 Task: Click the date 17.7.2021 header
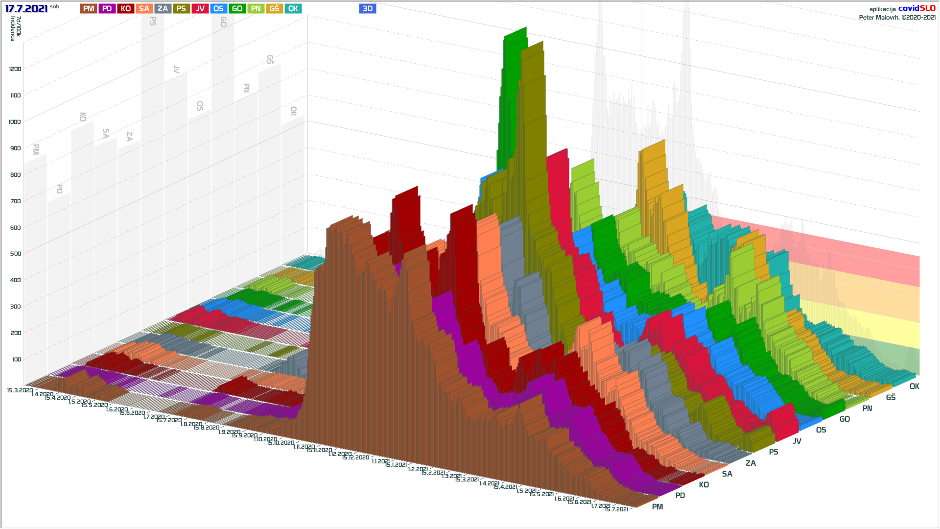[26, 9]
